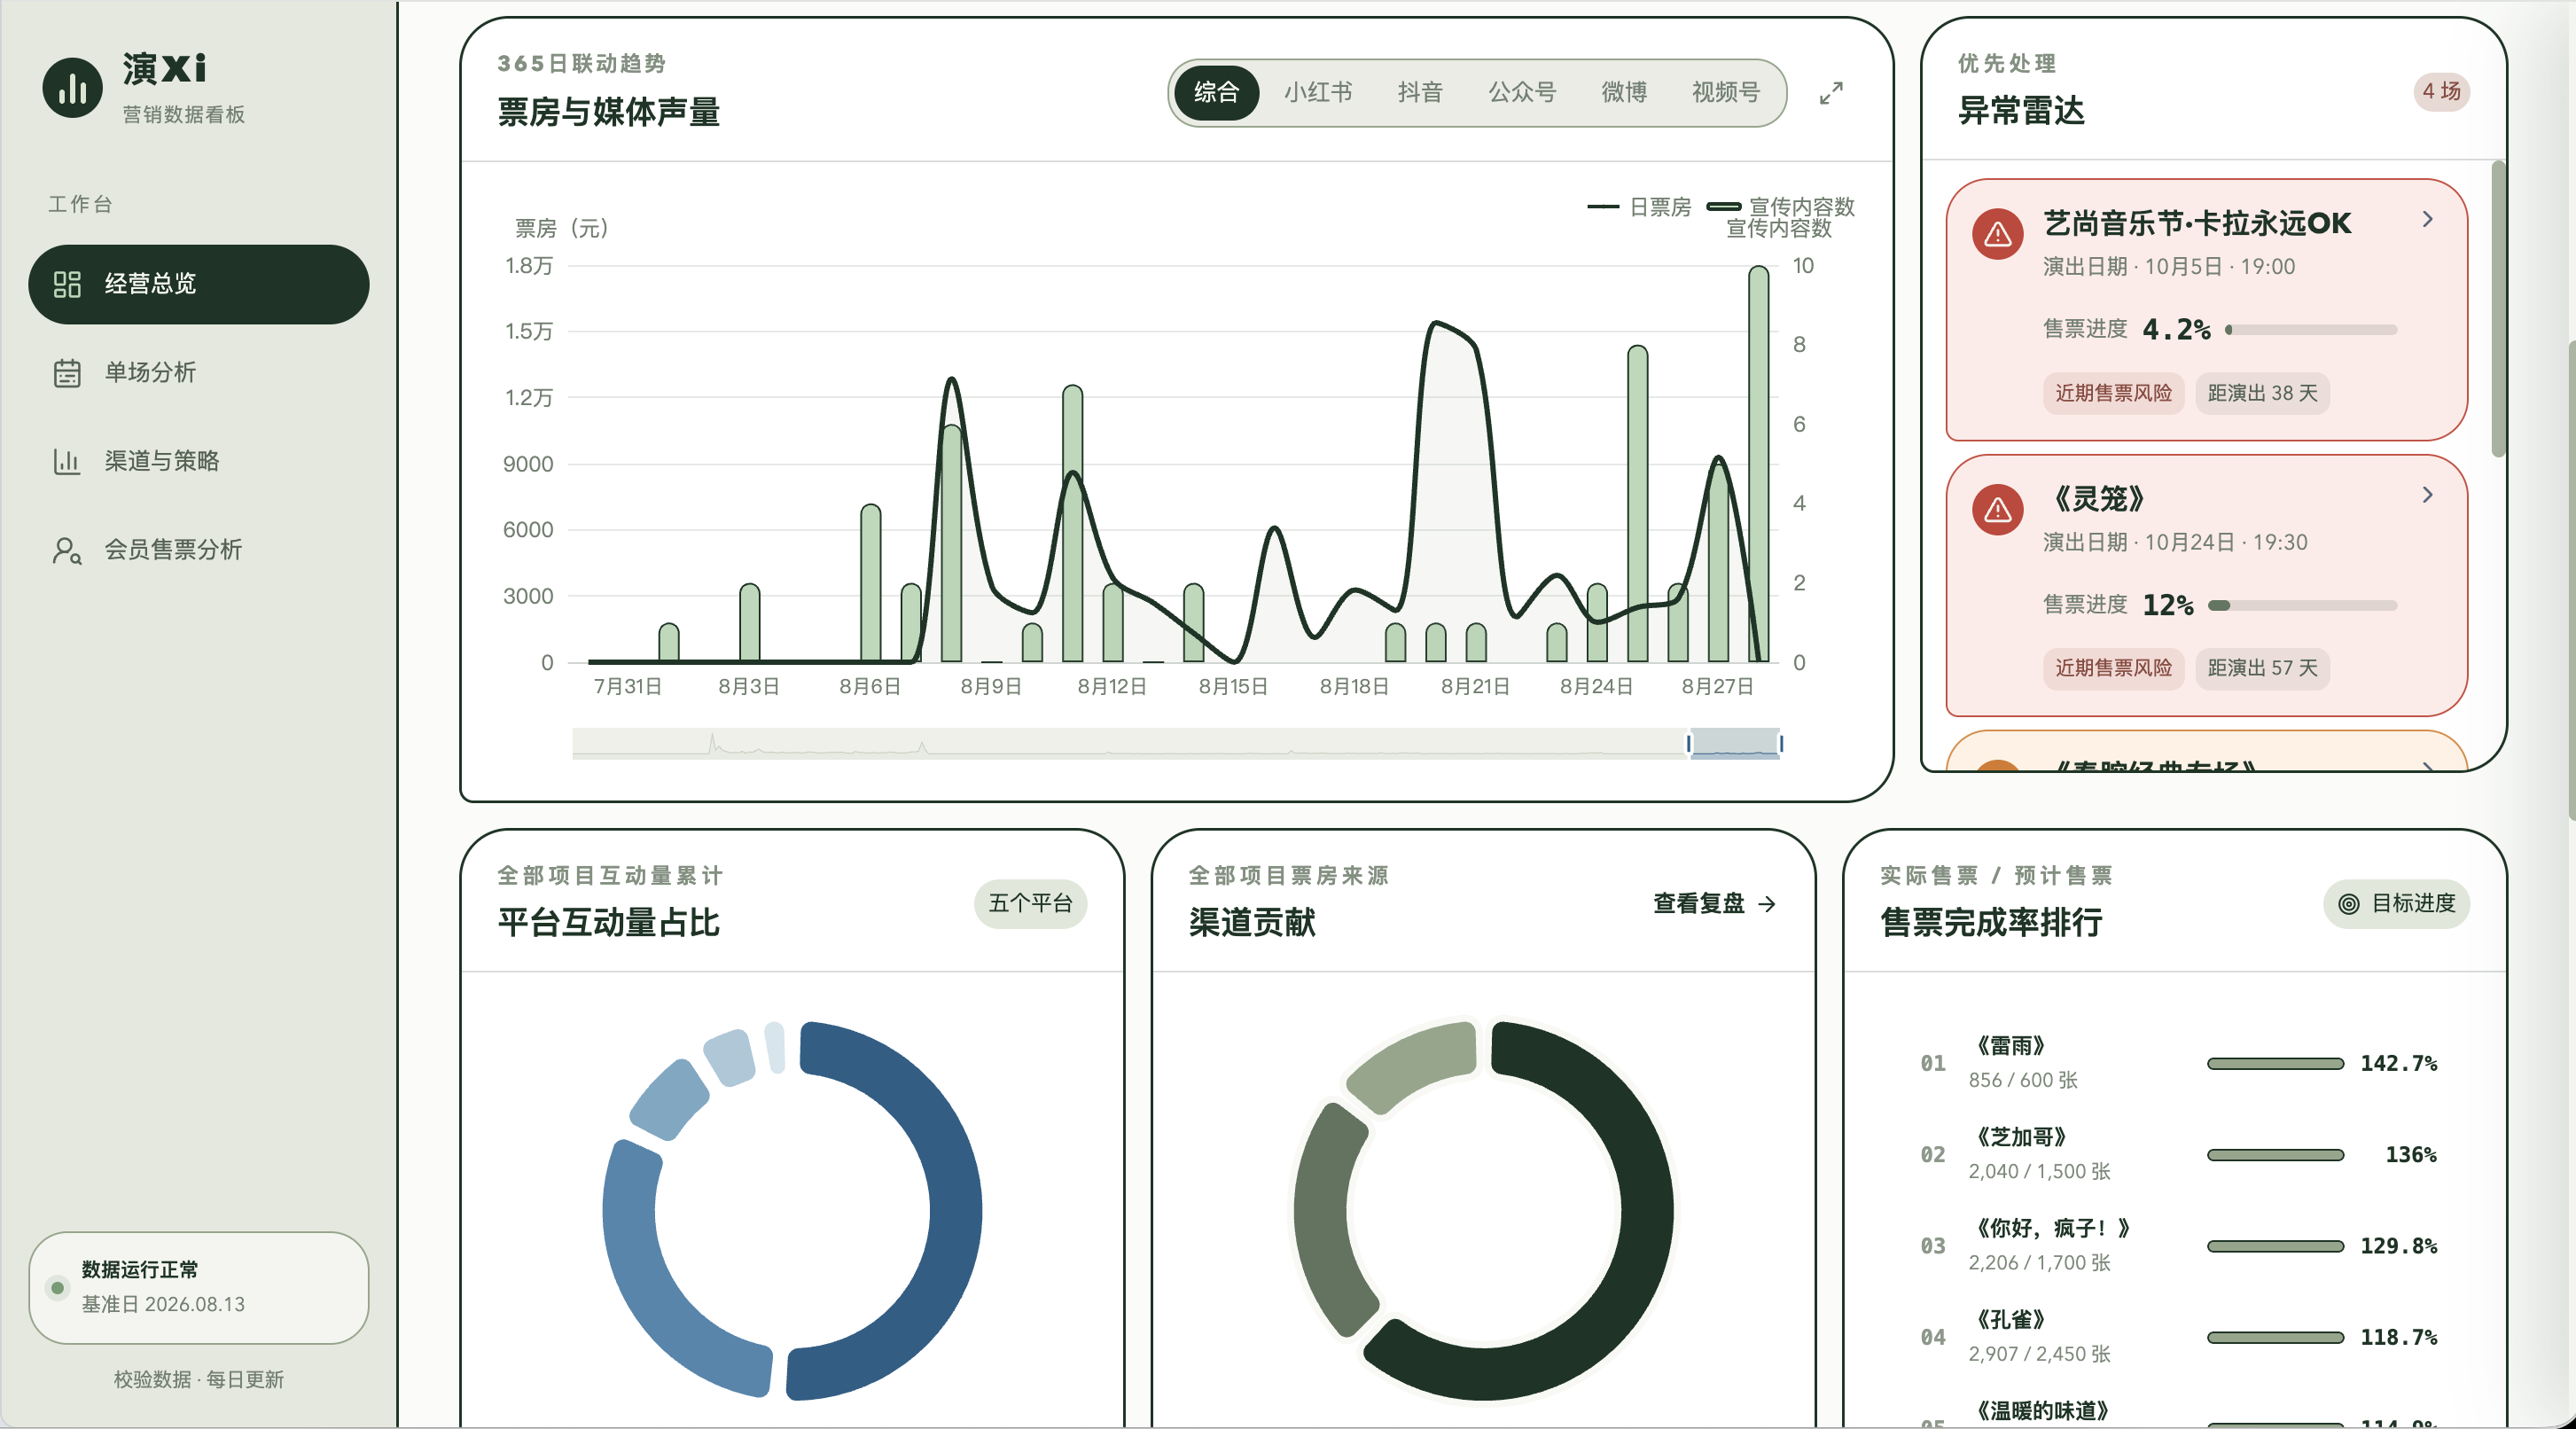Image resolution: width=2576 pixels, height=1429 pixels.
Task: Open the 查看复盘 link
Action: [1714, 904]
